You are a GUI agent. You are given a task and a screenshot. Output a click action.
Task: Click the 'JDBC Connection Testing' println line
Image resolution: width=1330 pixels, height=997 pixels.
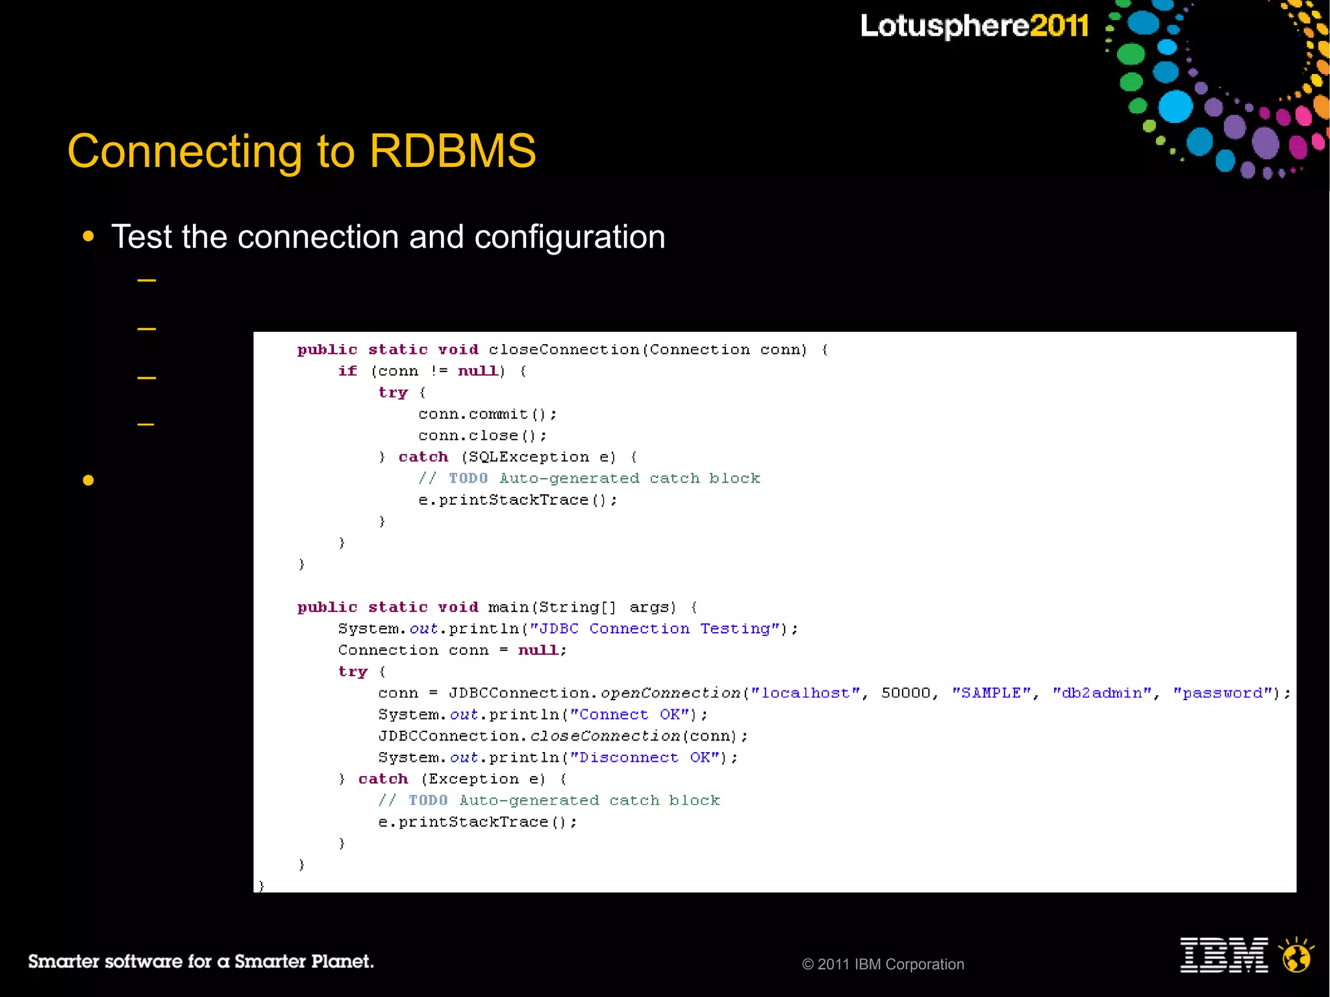coord(568,629)
